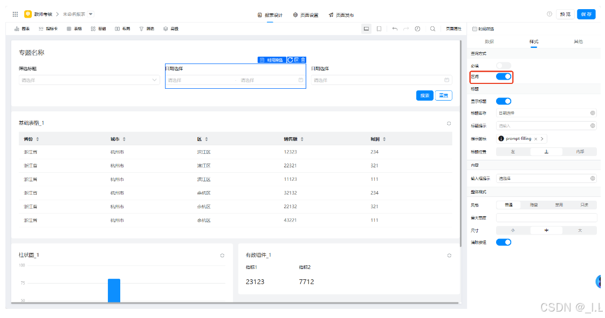Open the help question mark icon

tap(549, 14)
